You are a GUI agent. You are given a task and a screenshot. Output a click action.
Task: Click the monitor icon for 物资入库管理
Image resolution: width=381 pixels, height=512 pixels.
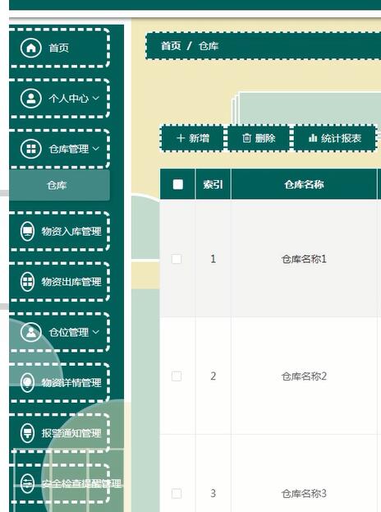coord(27,231)
